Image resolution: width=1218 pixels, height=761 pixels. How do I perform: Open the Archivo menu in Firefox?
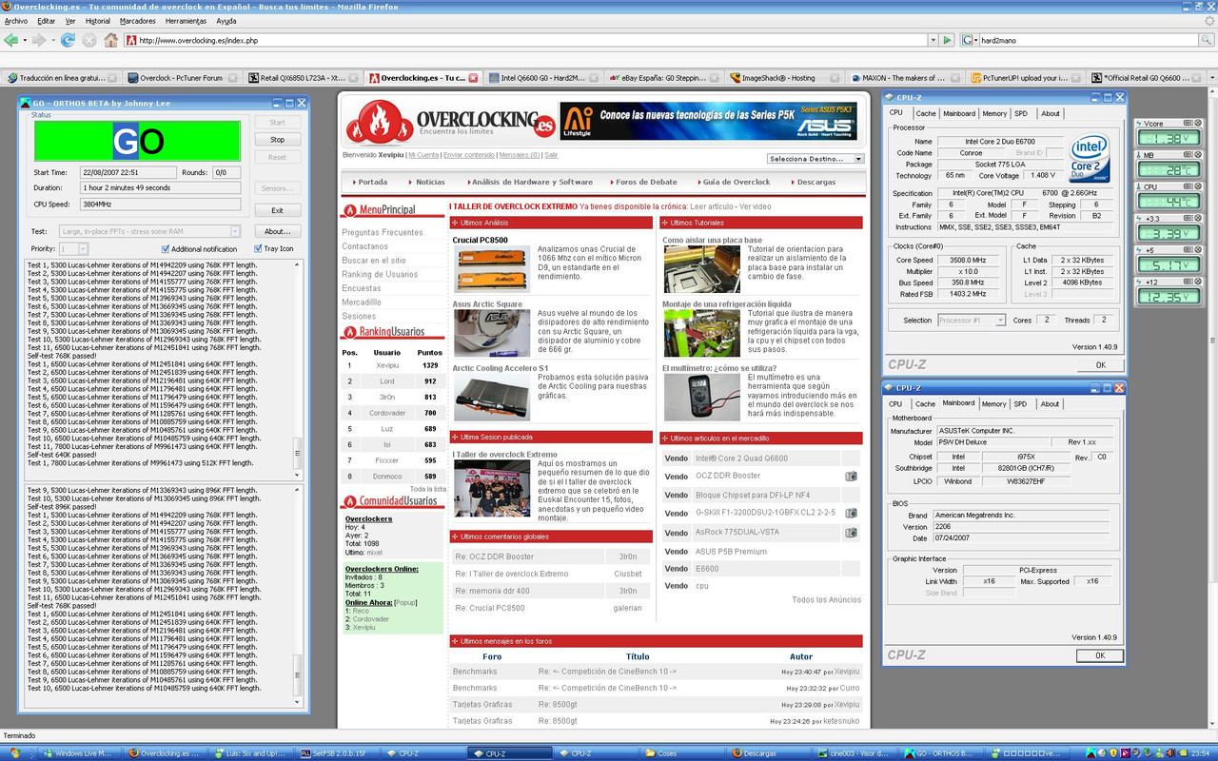[16, 21]
